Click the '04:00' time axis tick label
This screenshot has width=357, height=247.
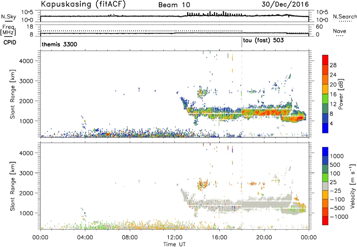(x=85, y=238)
